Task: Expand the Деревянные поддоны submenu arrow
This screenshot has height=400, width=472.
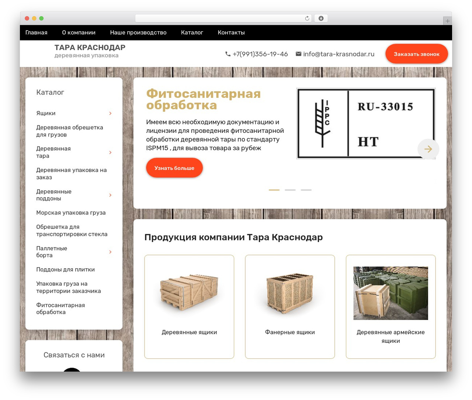Action: click(110, 195)
